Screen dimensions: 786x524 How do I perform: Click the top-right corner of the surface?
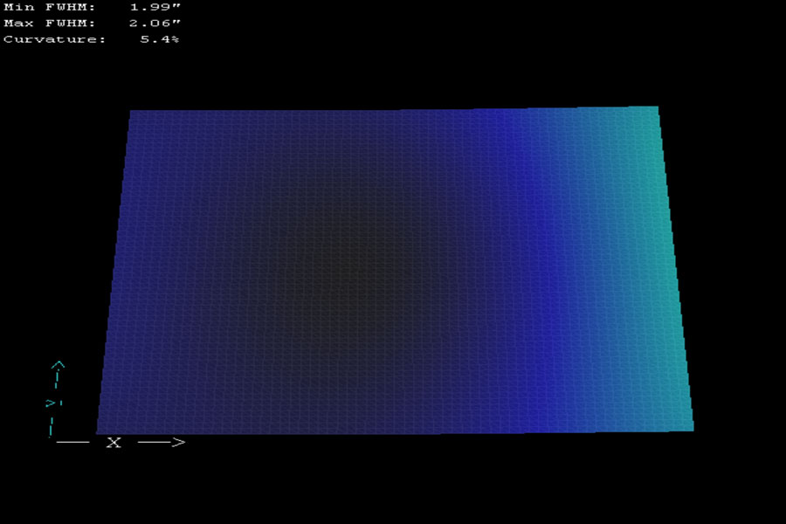click(x=655, y=108)
